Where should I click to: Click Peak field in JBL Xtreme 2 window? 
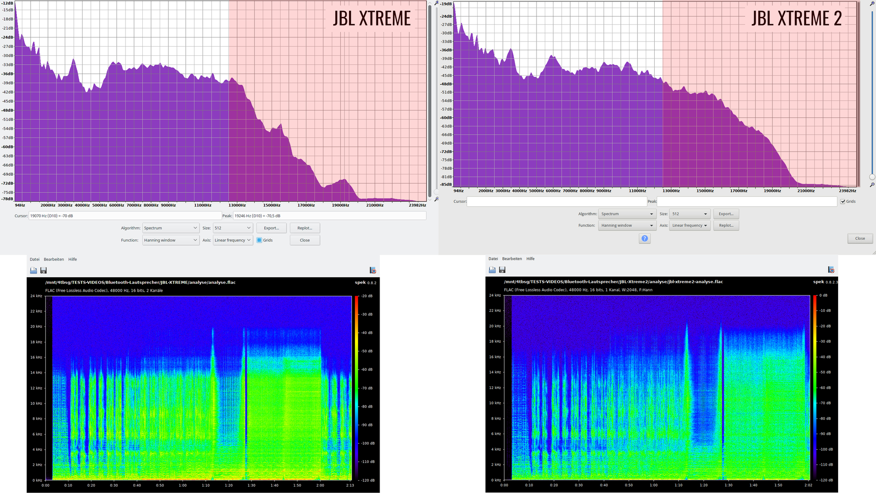pyautogui.click(x=747, y=201)
